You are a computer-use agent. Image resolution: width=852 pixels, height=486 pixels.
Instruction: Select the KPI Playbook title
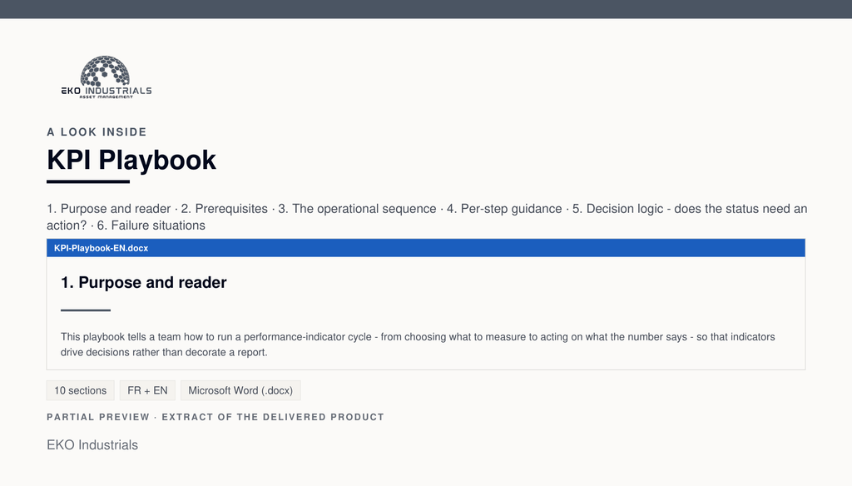click(131, 160)
